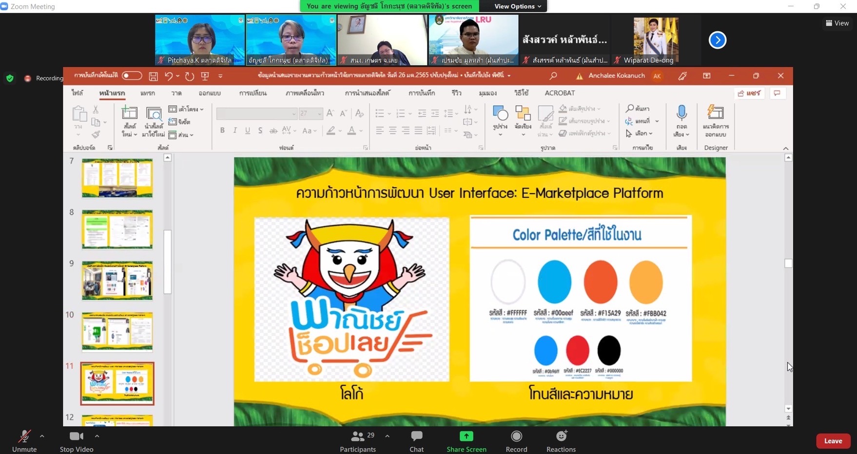Click Stop Video in Zoom
This screenshot has height=454, width=857.
click(77, 441)
